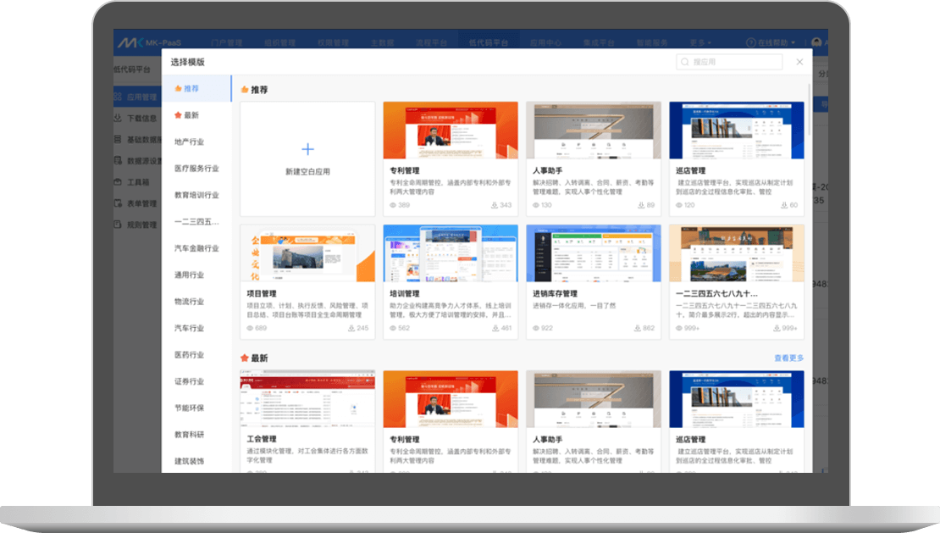Click the plus icon for new blank app
This screenshot has height=533, width=940.
[x=307, y=150]
